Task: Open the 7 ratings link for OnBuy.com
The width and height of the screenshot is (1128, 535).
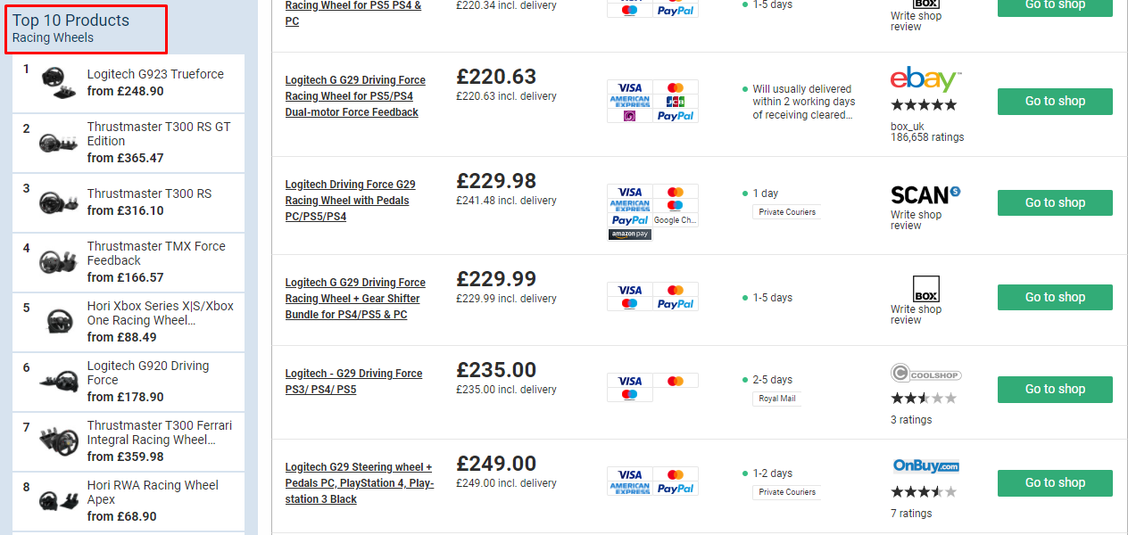Action: point(911,513)
